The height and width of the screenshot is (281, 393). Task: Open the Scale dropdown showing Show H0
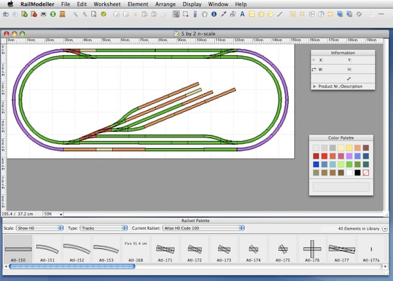pyautogui.click(x=39, y=228)
